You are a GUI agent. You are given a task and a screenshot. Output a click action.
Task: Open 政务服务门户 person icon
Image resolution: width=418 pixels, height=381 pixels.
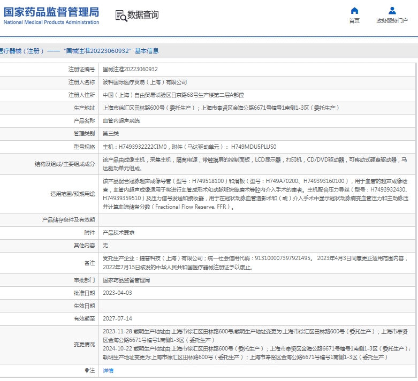point(392,11)
